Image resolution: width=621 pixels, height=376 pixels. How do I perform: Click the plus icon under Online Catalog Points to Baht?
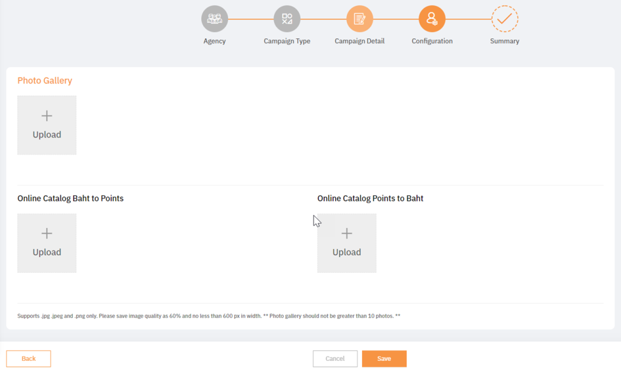tap(346, 233)
